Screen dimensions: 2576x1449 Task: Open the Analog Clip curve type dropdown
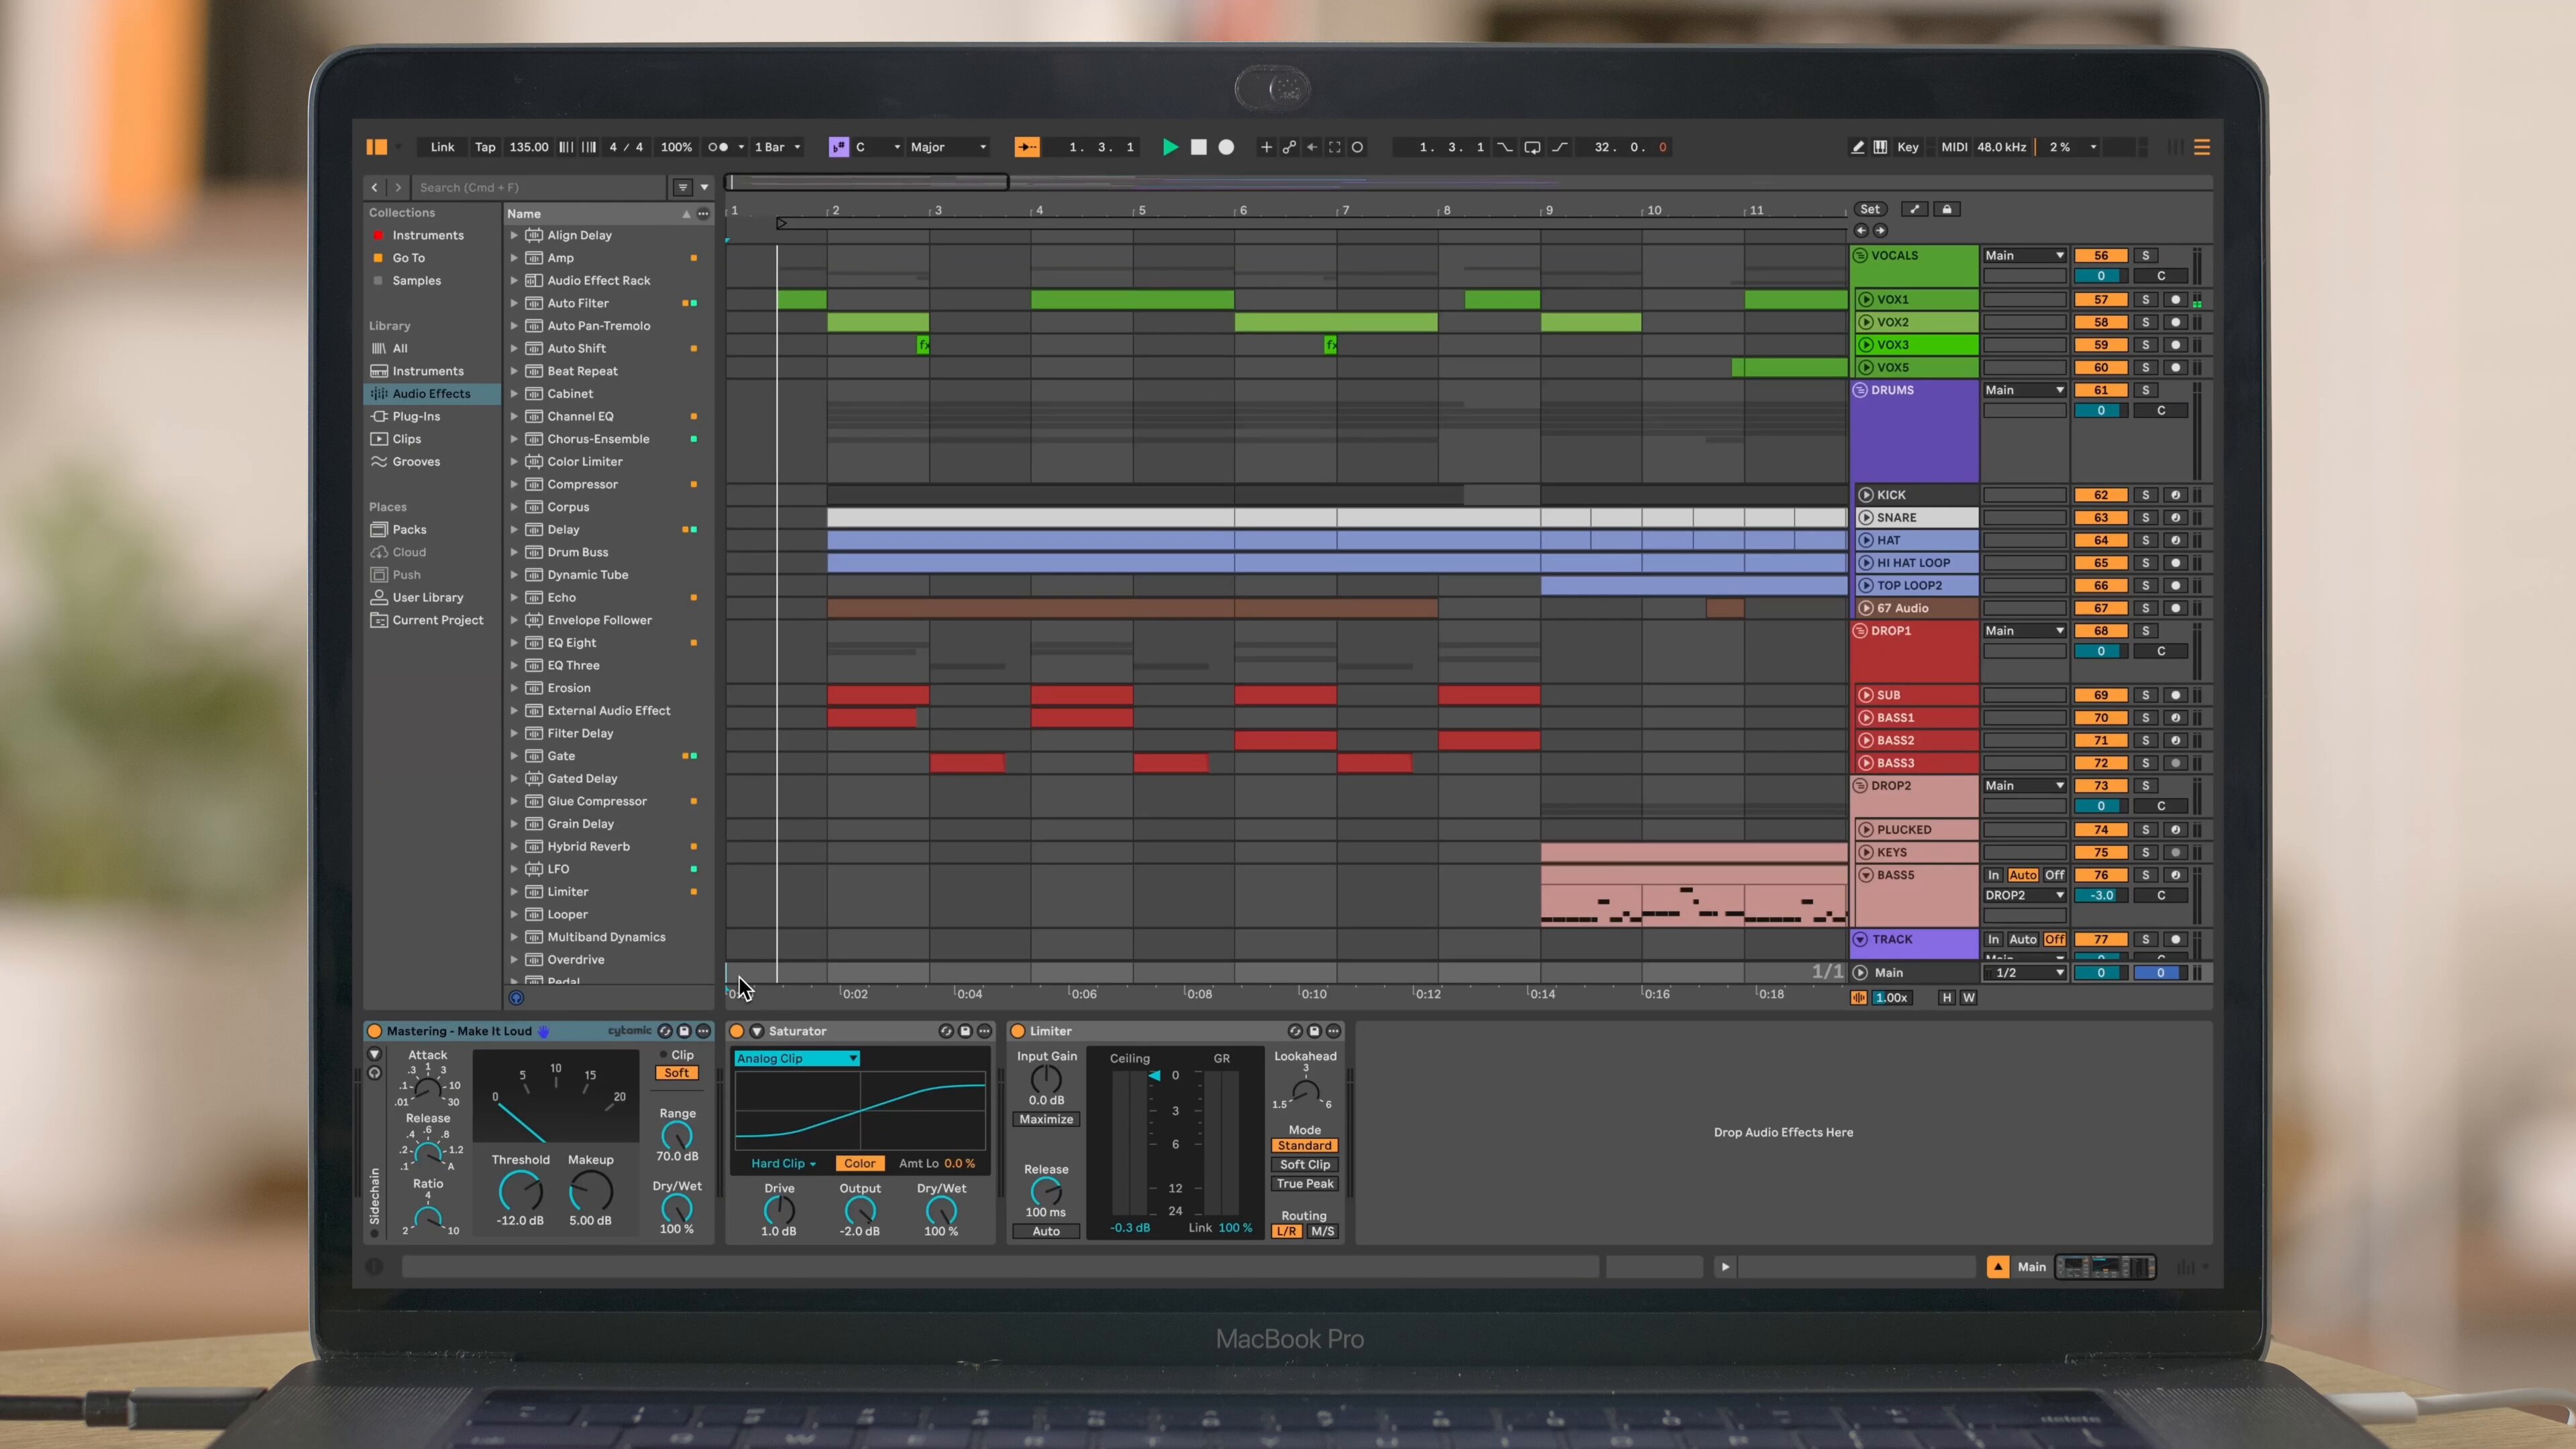[x=797, y=1058]
